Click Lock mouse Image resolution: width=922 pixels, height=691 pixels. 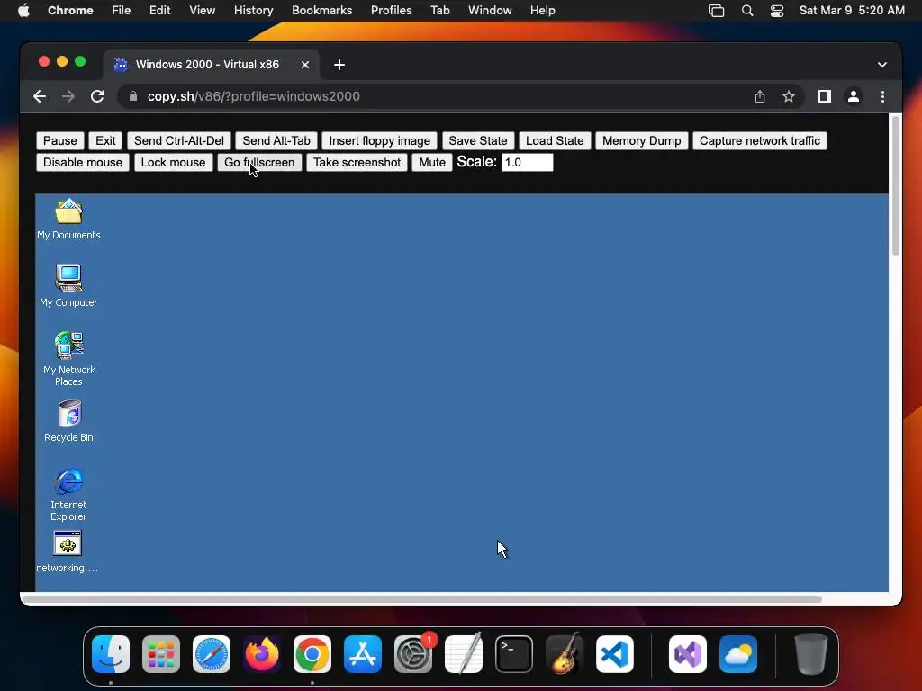[x=173, y=163]
